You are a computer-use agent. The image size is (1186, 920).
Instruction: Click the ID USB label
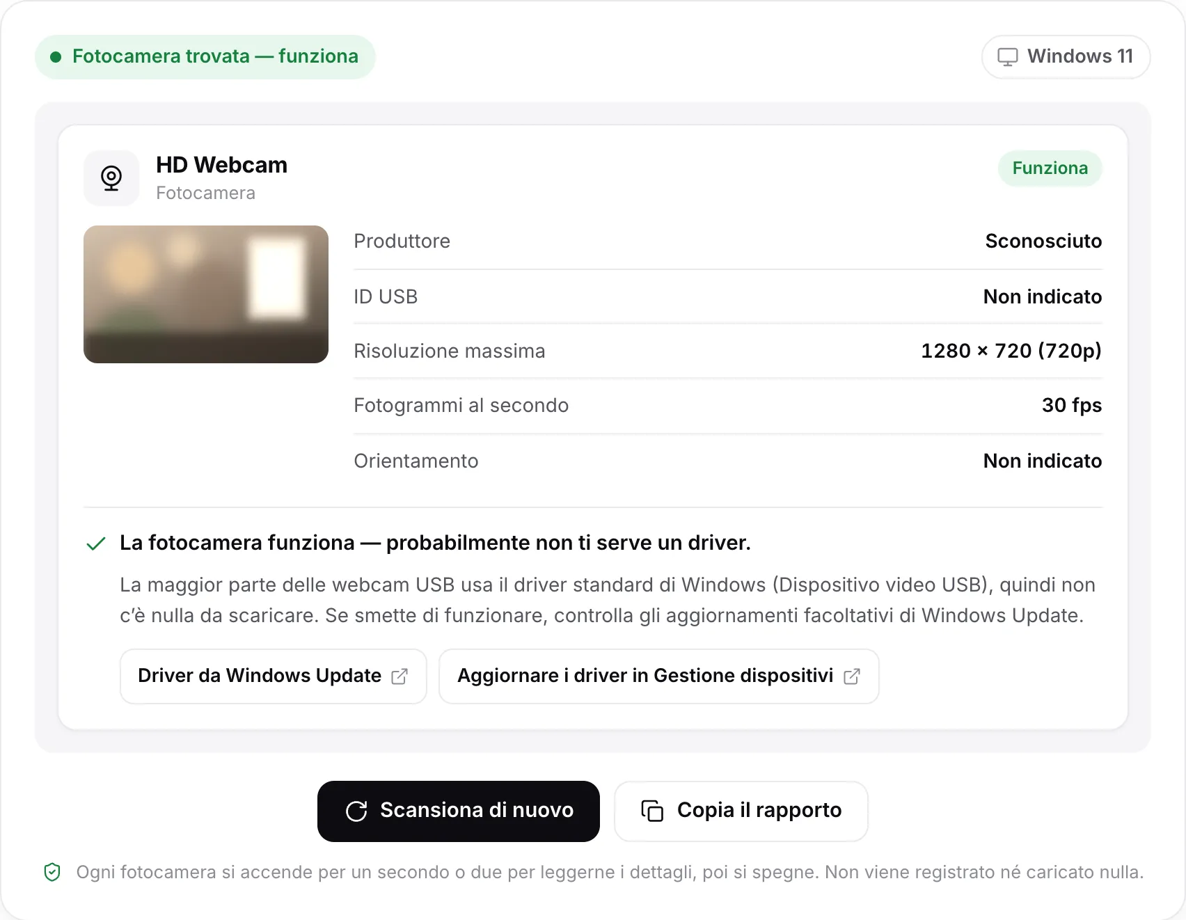coord(386,297)
